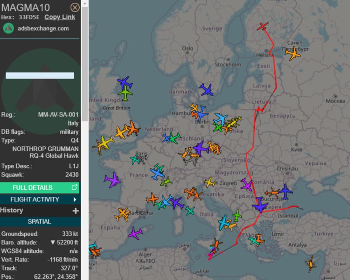Select the red MAGMA10 aircraft icon over Finland
The width and height of the screenshot is (350, 280).
[263, 26]
